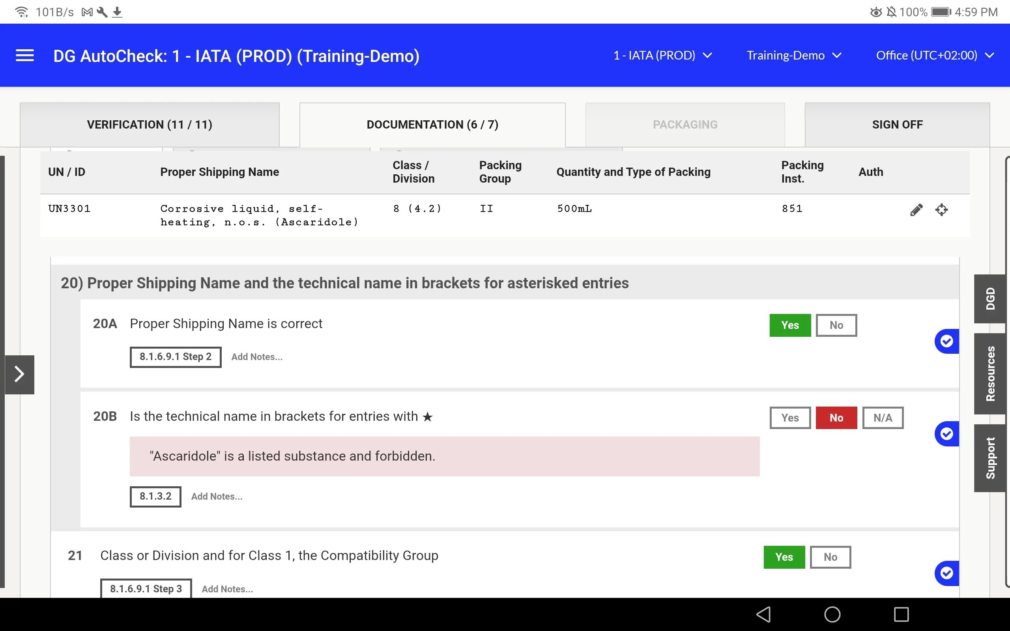Select No for 20B technical name question
The image size is (1010, 631).
click(x=836, y=418)
